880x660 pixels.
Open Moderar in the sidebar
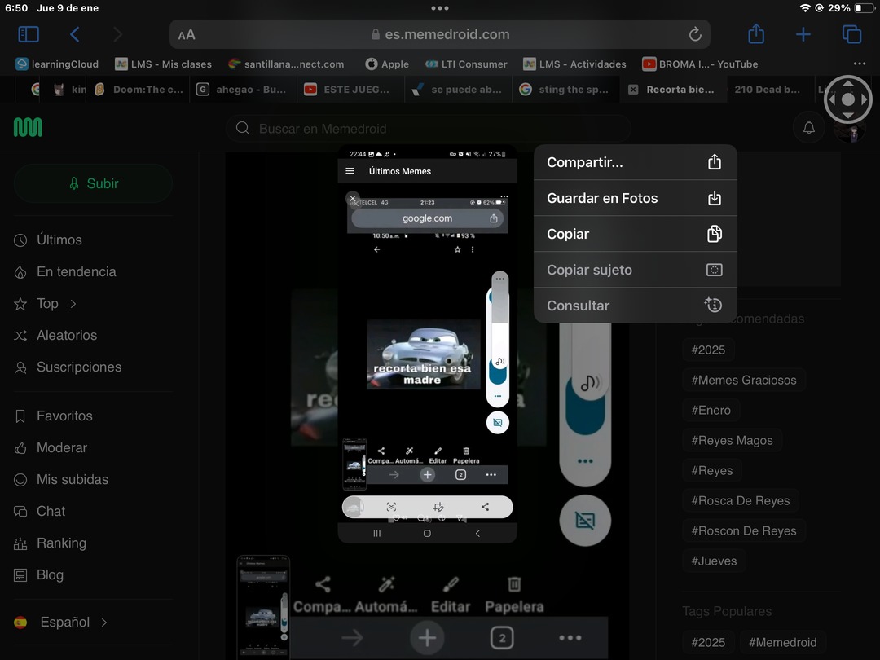point(51,448)
